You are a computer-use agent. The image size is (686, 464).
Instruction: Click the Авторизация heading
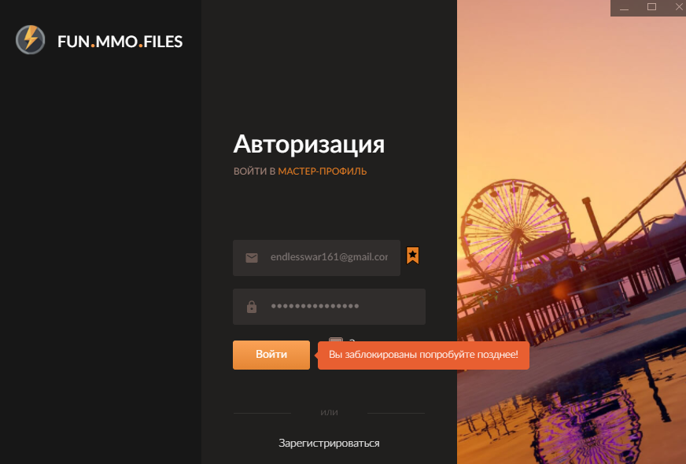point(308,145)
